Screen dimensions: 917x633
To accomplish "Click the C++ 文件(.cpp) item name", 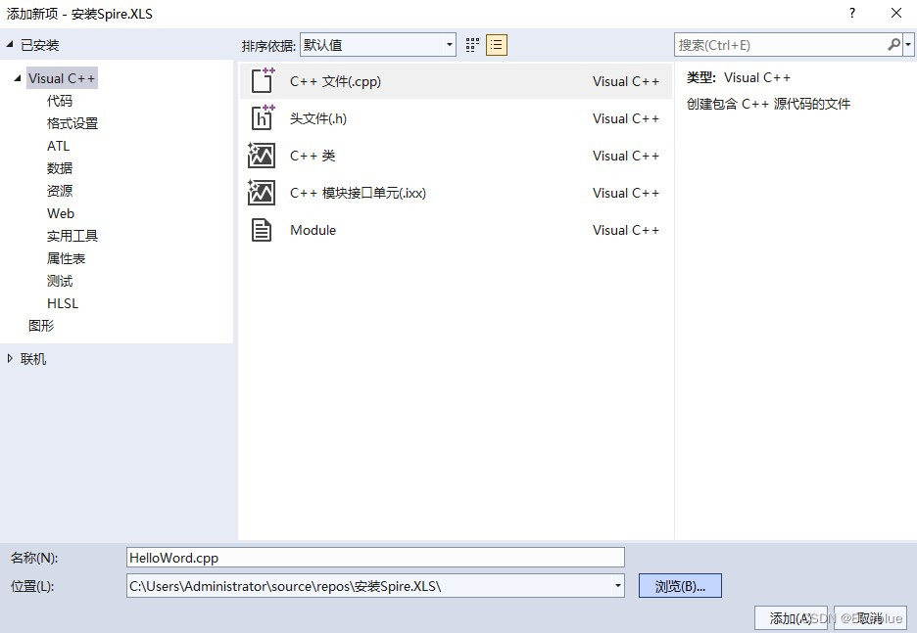I will 335,81.
